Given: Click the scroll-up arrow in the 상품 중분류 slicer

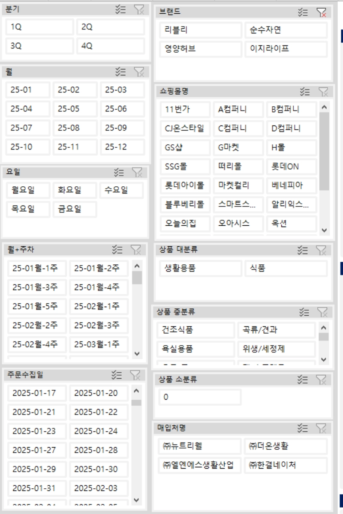Looking at the screenshot, I should click(324, 328).
